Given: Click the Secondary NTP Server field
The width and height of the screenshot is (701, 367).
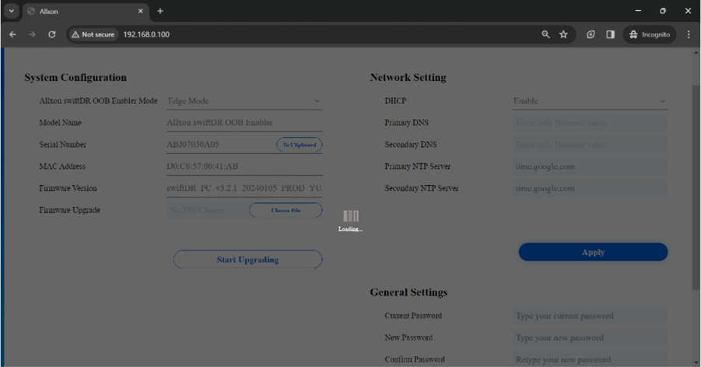Looking at the screenshot, I should point(590,188).
